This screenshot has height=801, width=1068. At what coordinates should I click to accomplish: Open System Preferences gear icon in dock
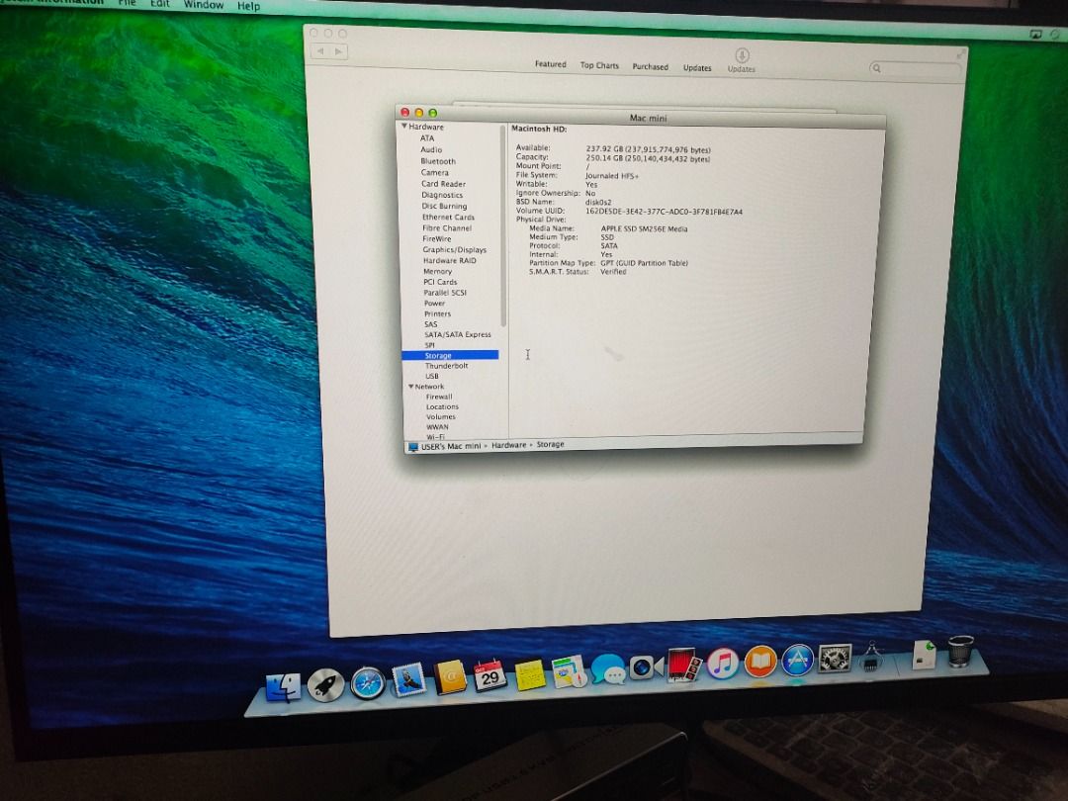pyautogui.click(x=835, y=658)
